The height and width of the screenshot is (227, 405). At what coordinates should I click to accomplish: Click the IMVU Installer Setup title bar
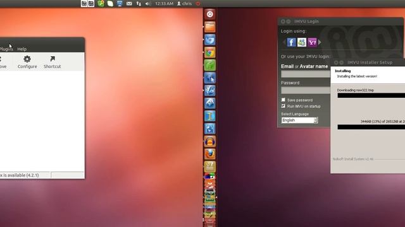[368, 62]
